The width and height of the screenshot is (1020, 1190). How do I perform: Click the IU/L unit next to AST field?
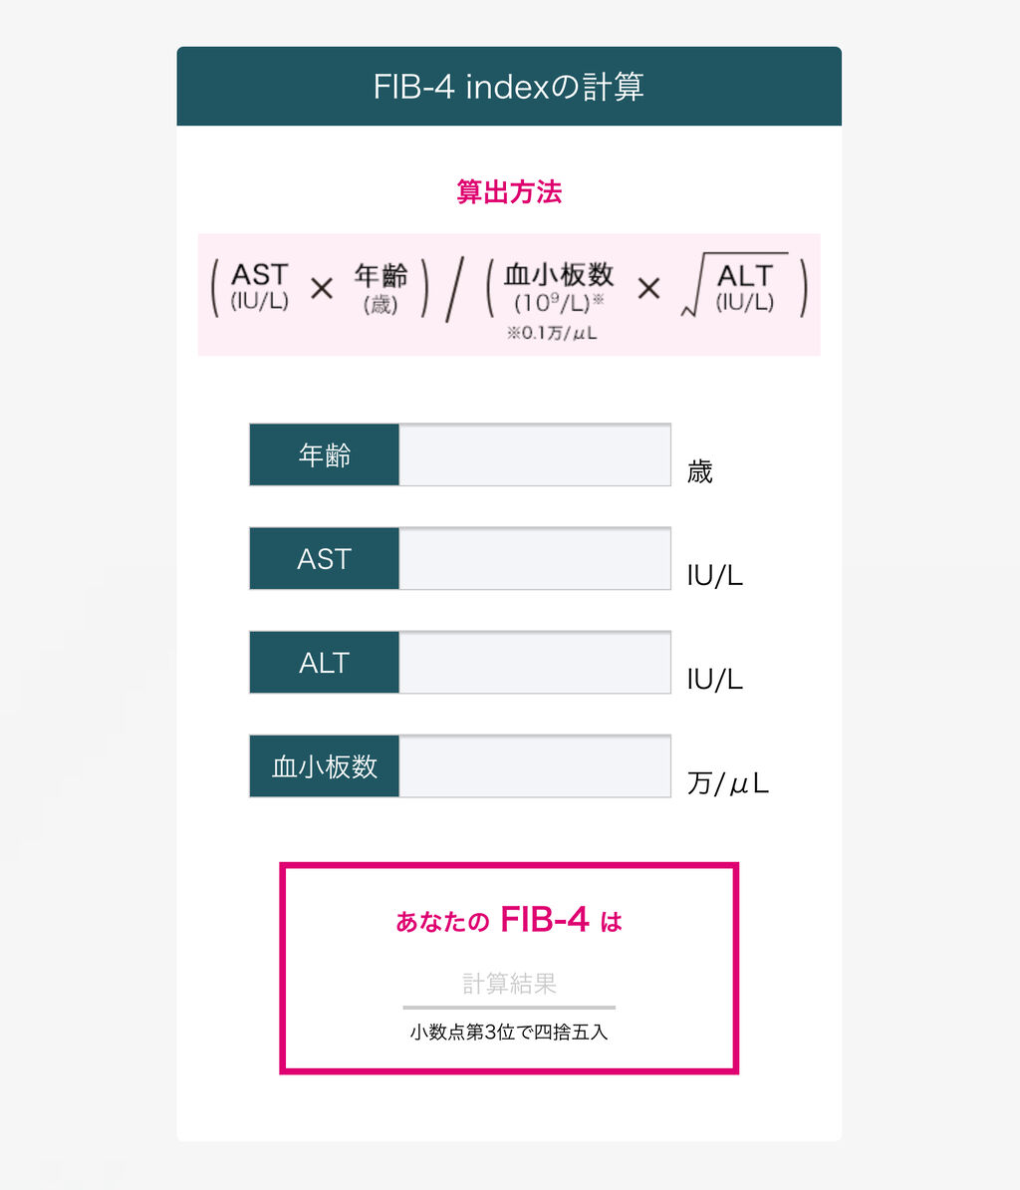pos(714,576)
